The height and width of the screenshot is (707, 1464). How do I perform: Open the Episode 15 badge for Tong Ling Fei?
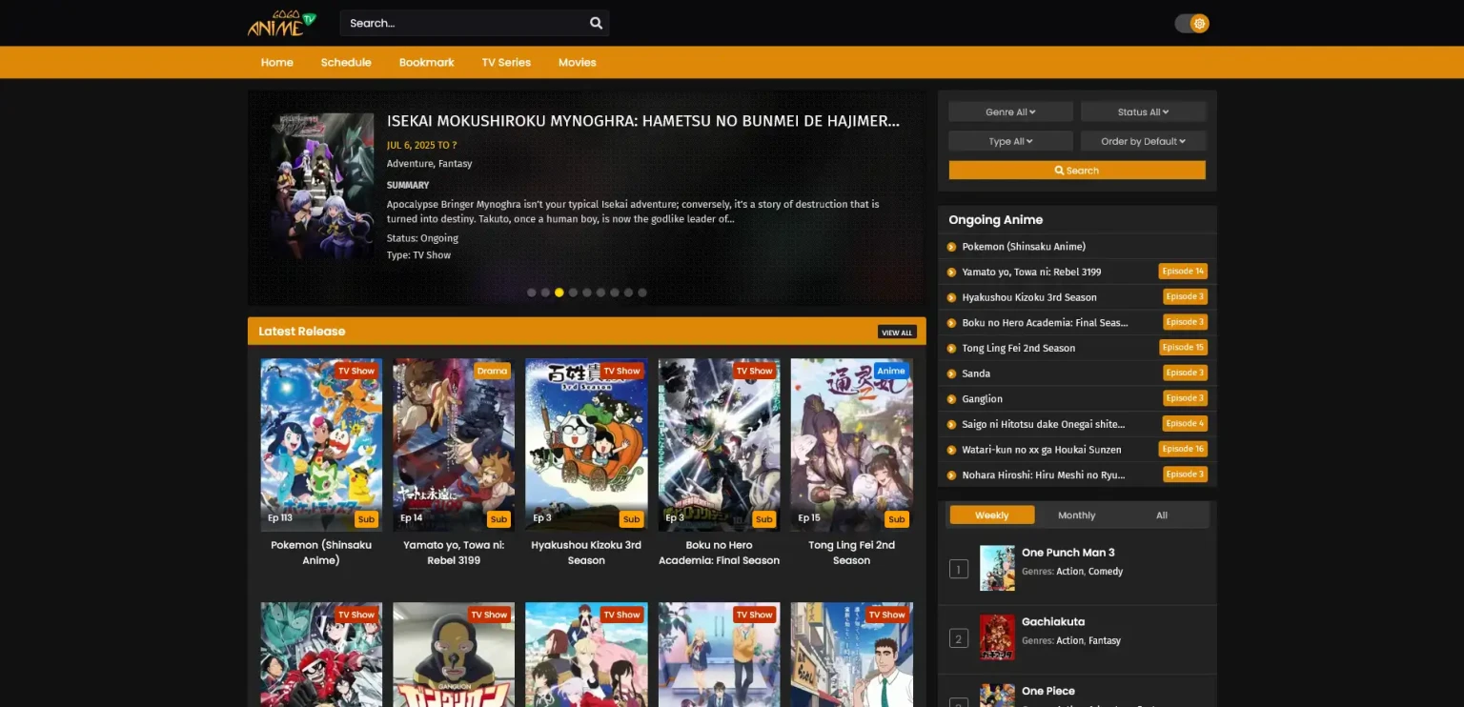[1183, 348]
